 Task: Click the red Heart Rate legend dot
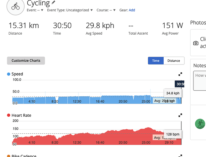pyautogui.click(x=8, y=115)
